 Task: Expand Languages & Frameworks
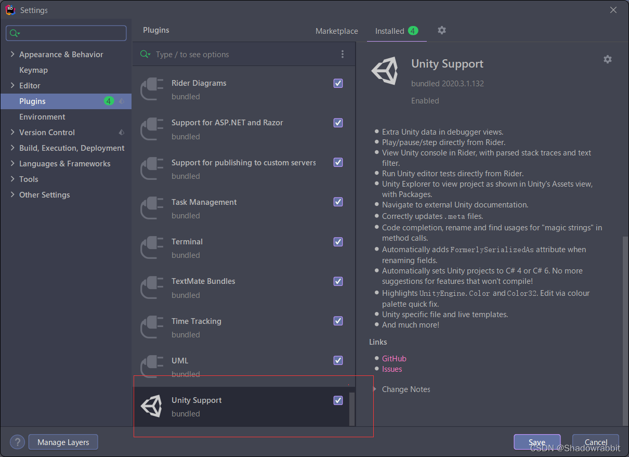click(12, 163)
